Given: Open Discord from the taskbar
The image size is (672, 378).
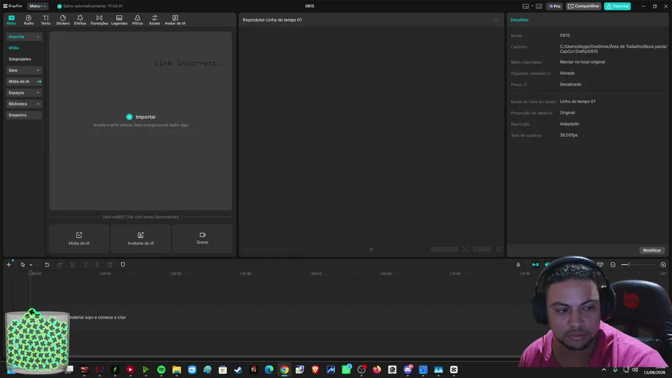Looking at the screenshot, I should [x=408, y=370].
